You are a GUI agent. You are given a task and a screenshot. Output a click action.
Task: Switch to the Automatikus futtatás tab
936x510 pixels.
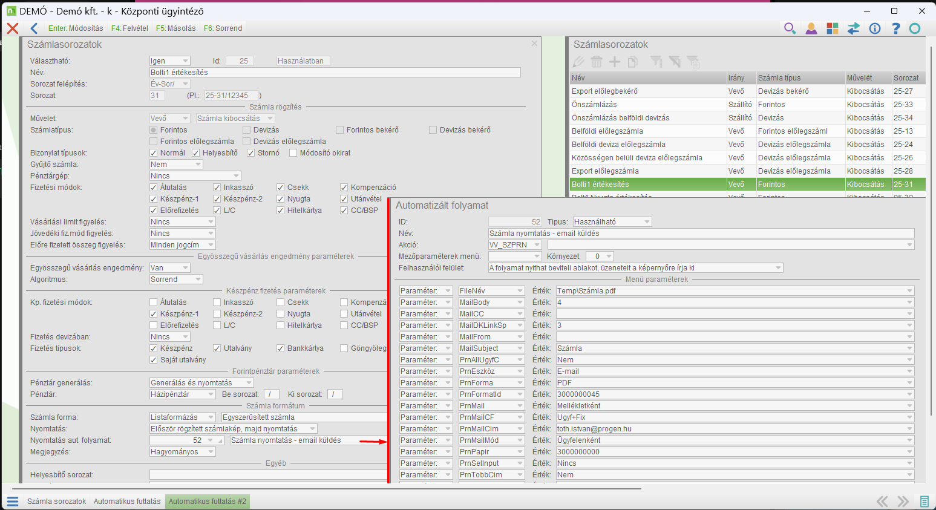click(127, 502)
